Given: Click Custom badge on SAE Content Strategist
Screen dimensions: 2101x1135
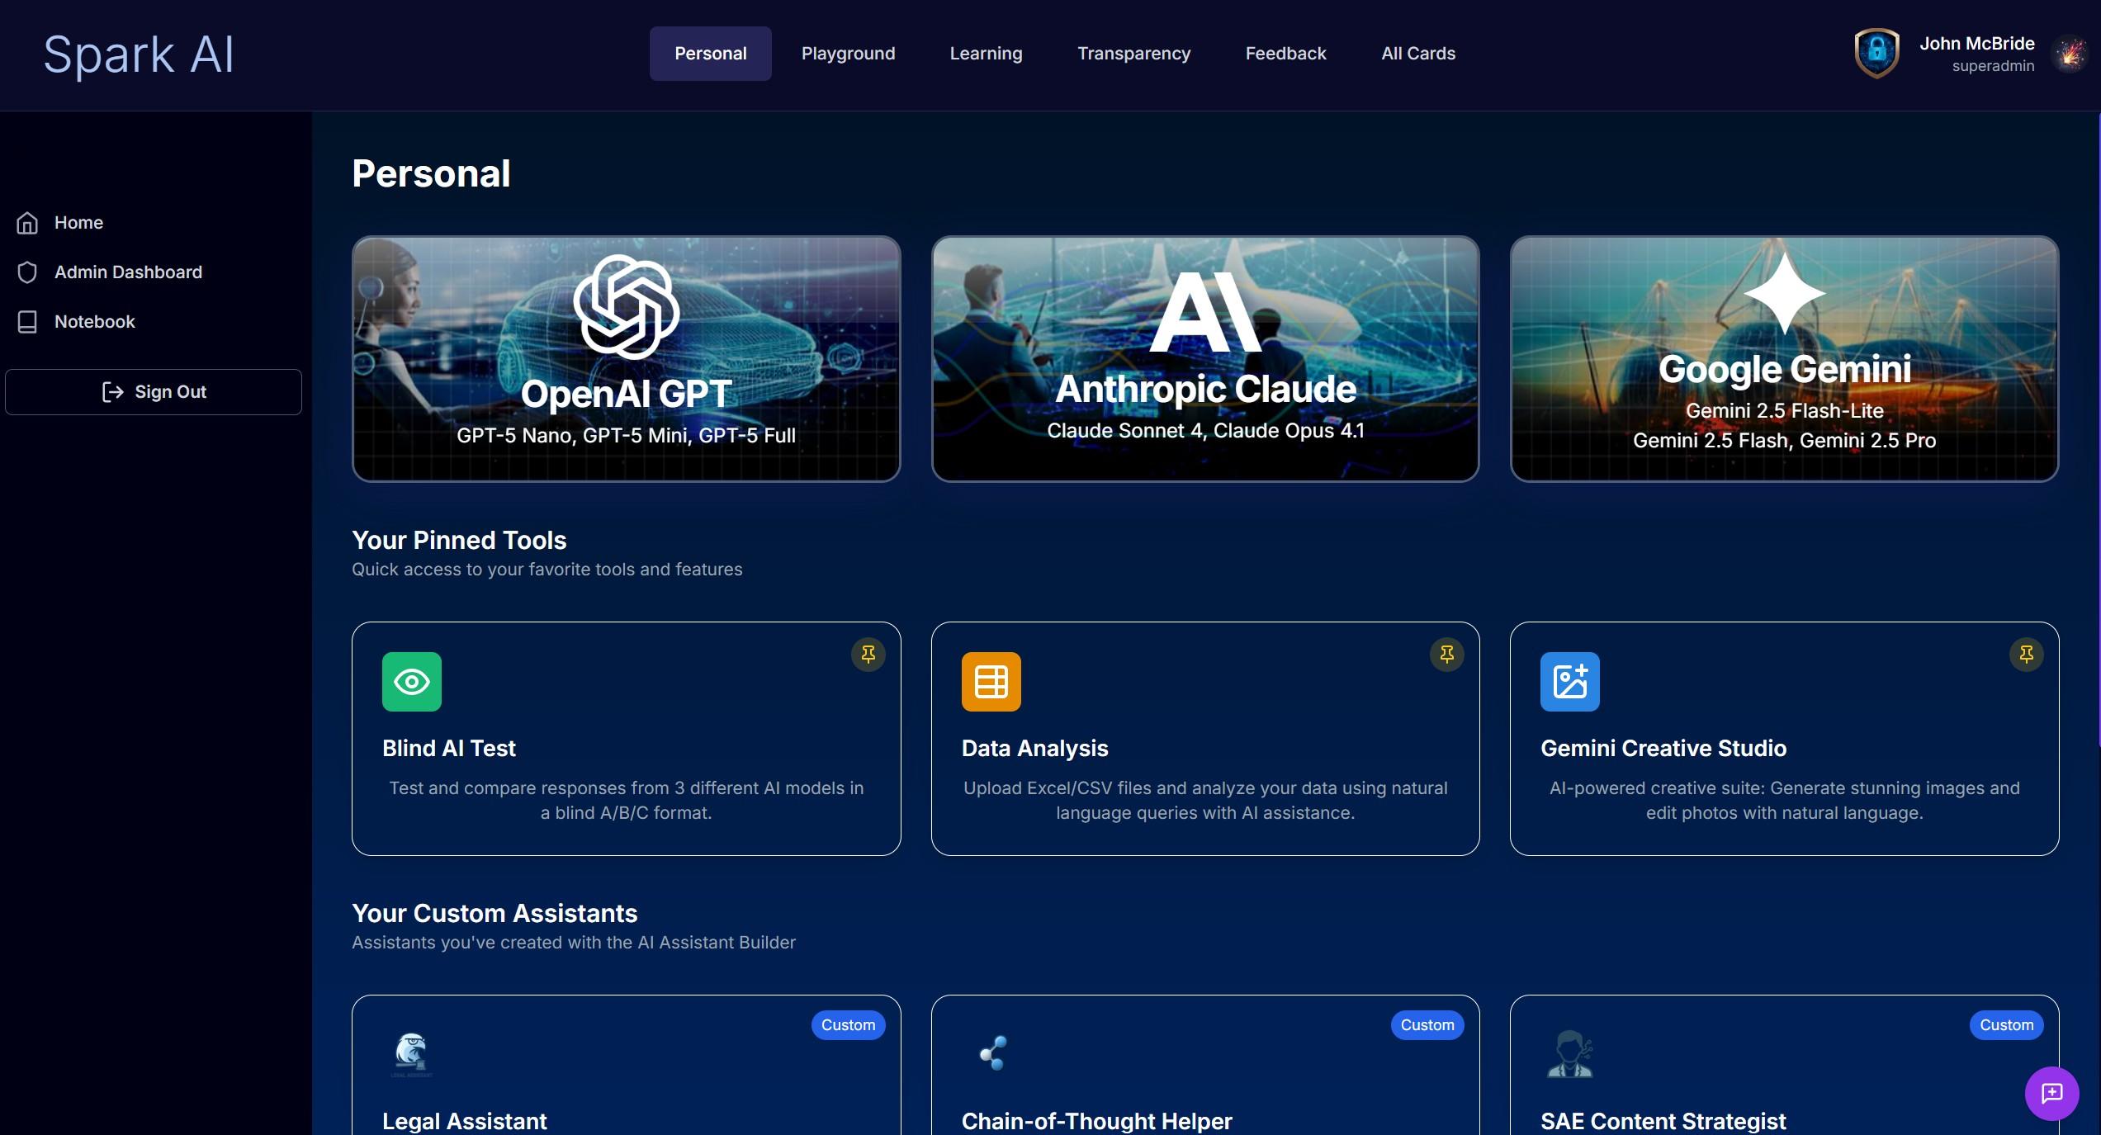Looking at the screenshot, I should point(2006,1025).
